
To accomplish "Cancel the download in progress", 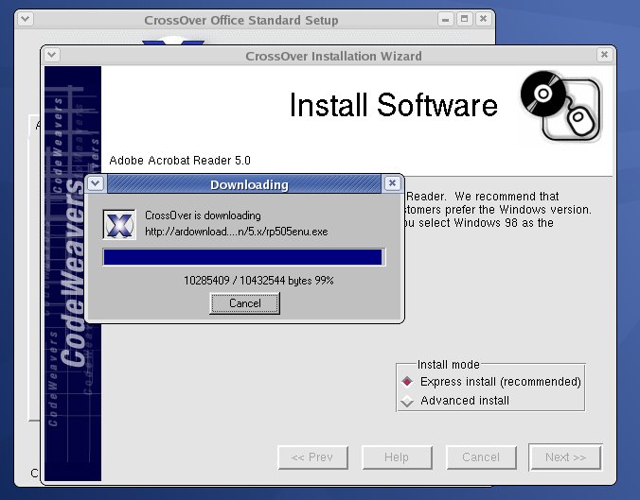I will click(x=244, y=303).
